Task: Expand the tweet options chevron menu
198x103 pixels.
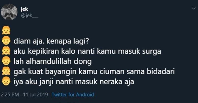Action: tap(193, 8)
